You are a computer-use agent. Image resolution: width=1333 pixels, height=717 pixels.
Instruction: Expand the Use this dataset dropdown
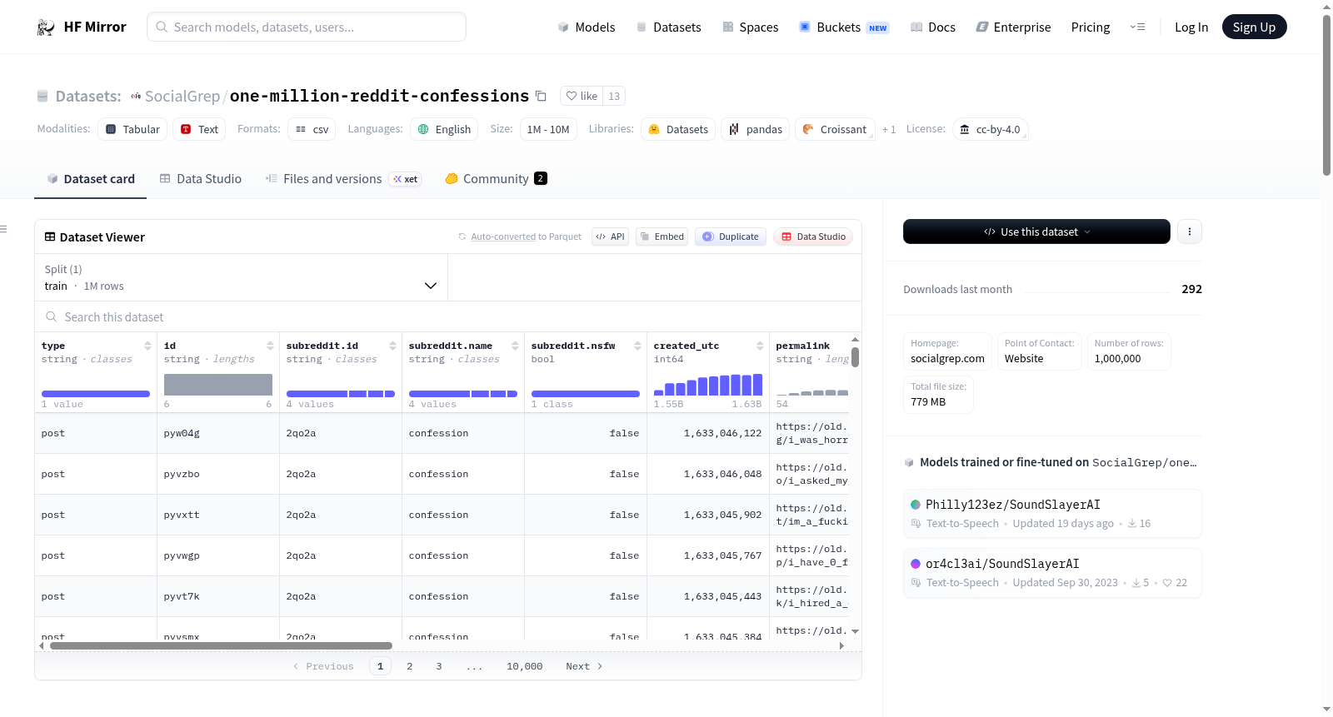pos(1036,232)
